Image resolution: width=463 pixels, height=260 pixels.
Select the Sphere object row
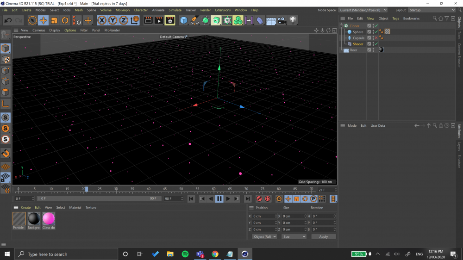click(x=397, y=32)
